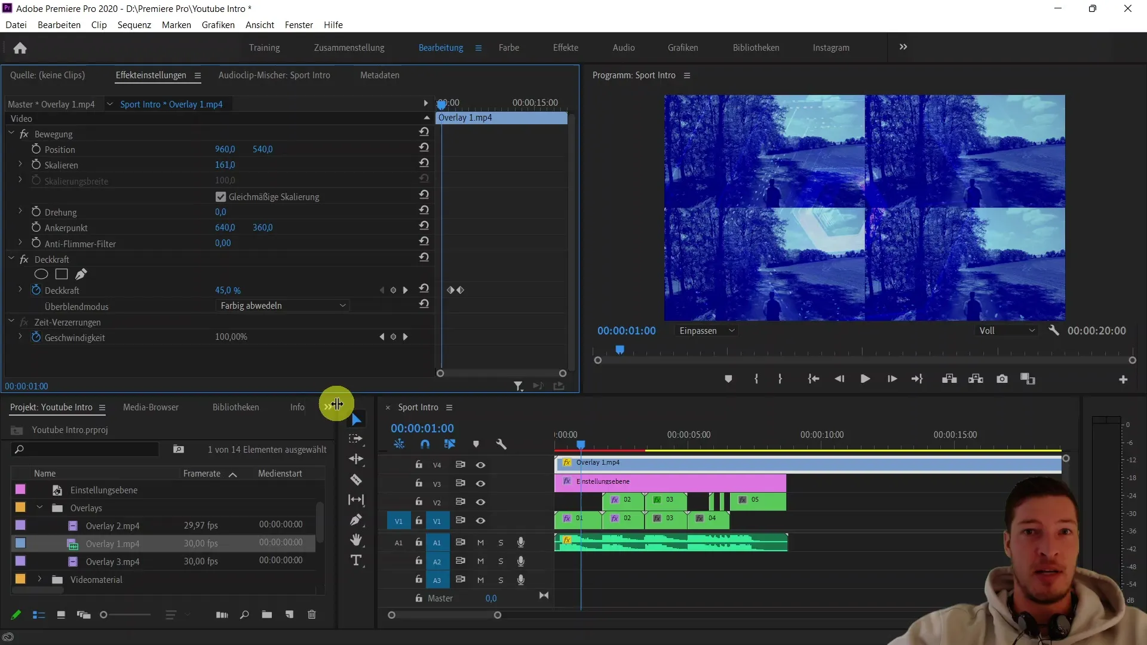Click the Export Frame camera icon
This screenshot has height=645, width=1147.
(1002, 379)
